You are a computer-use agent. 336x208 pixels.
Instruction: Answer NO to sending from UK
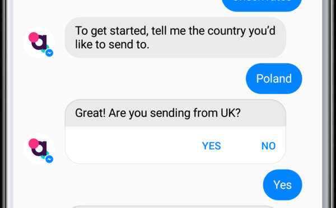pyautogui.click(x=268, y=146)
